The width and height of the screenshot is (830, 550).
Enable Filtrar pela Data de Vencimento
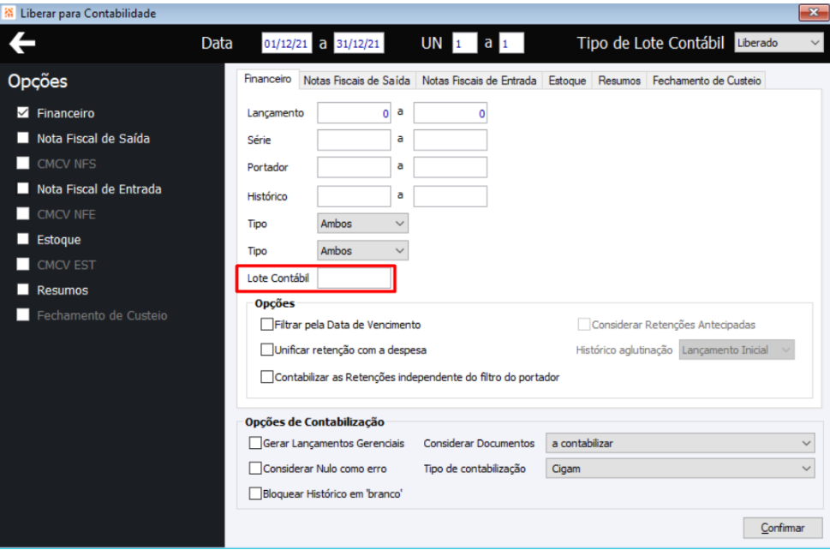[266, 325]
